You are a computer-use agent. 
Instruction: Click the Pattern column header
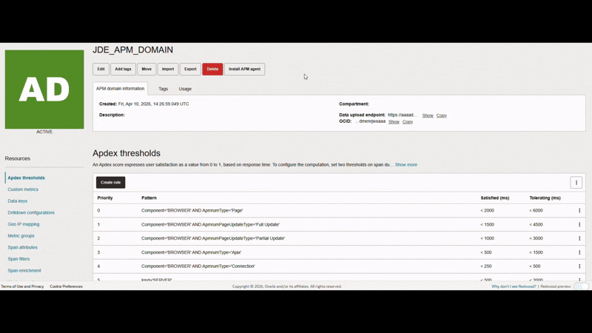149,198
